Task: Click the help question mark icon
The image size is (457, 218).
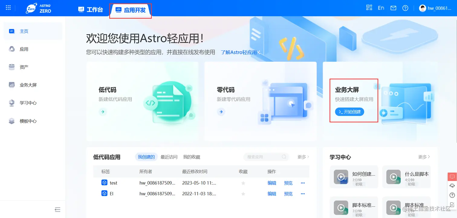Action: [405, 8]
